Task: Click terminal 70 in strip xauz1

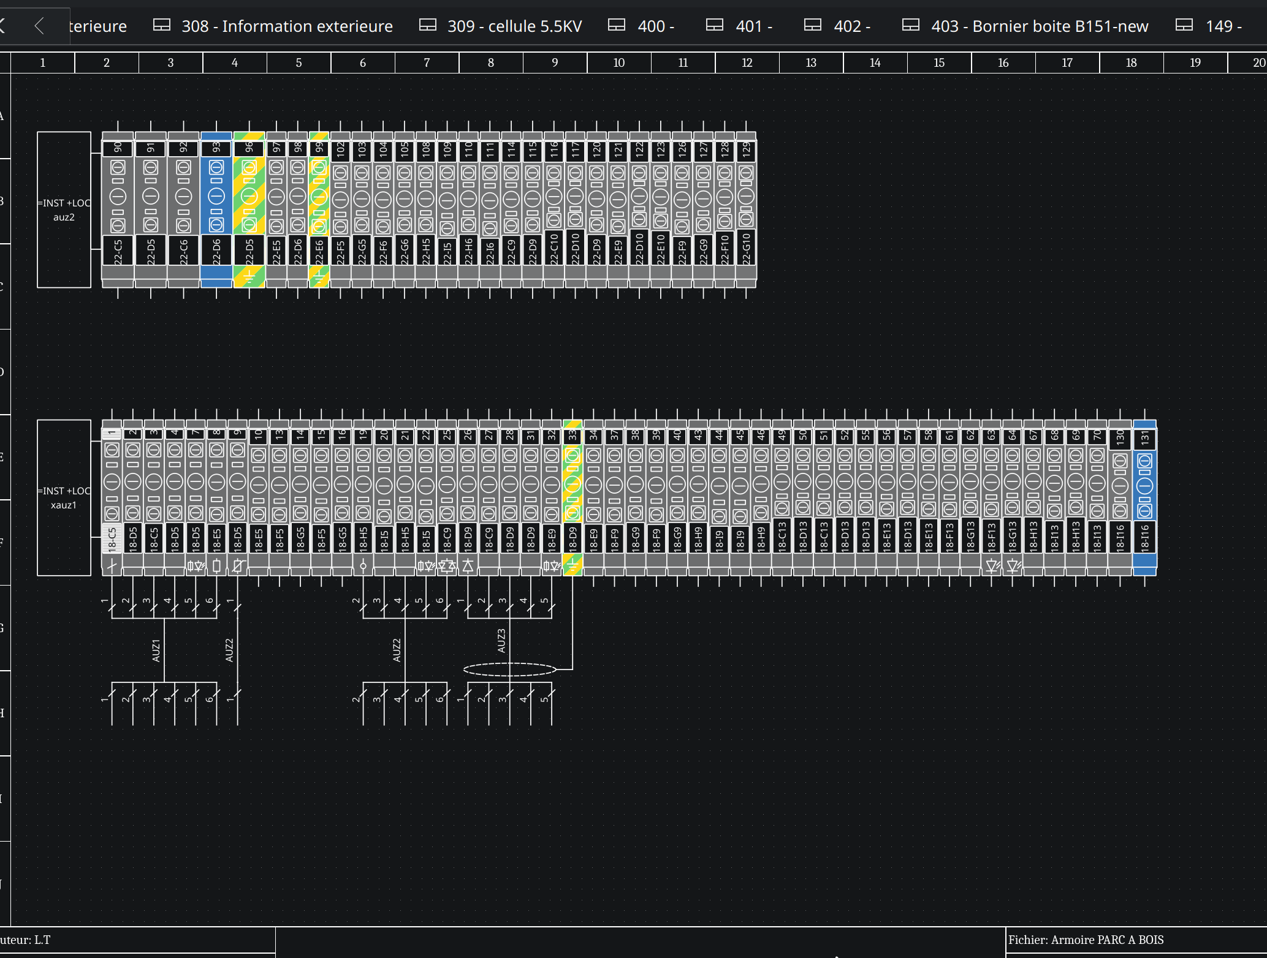Action: click(x=1097, y=497)
